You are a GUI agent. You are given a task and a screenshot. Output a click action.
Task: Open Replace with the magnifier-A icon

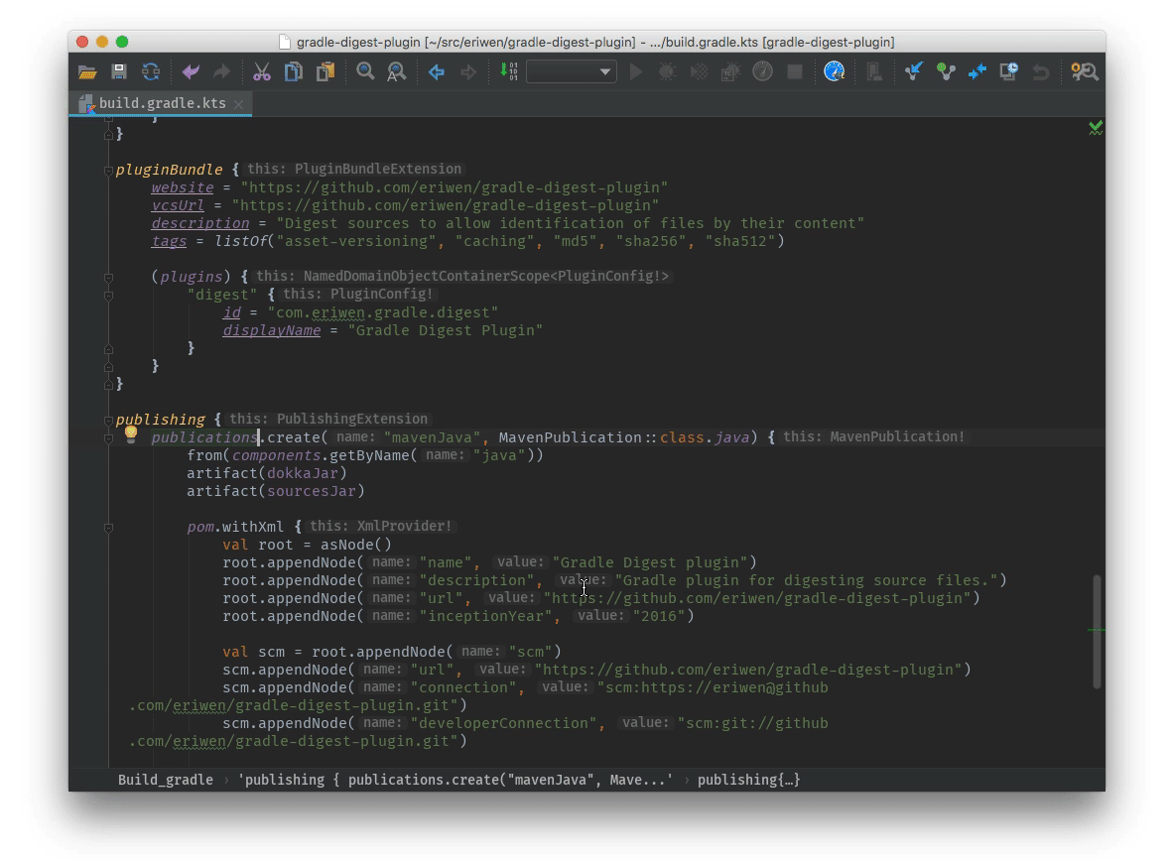(x=396, y=71)
